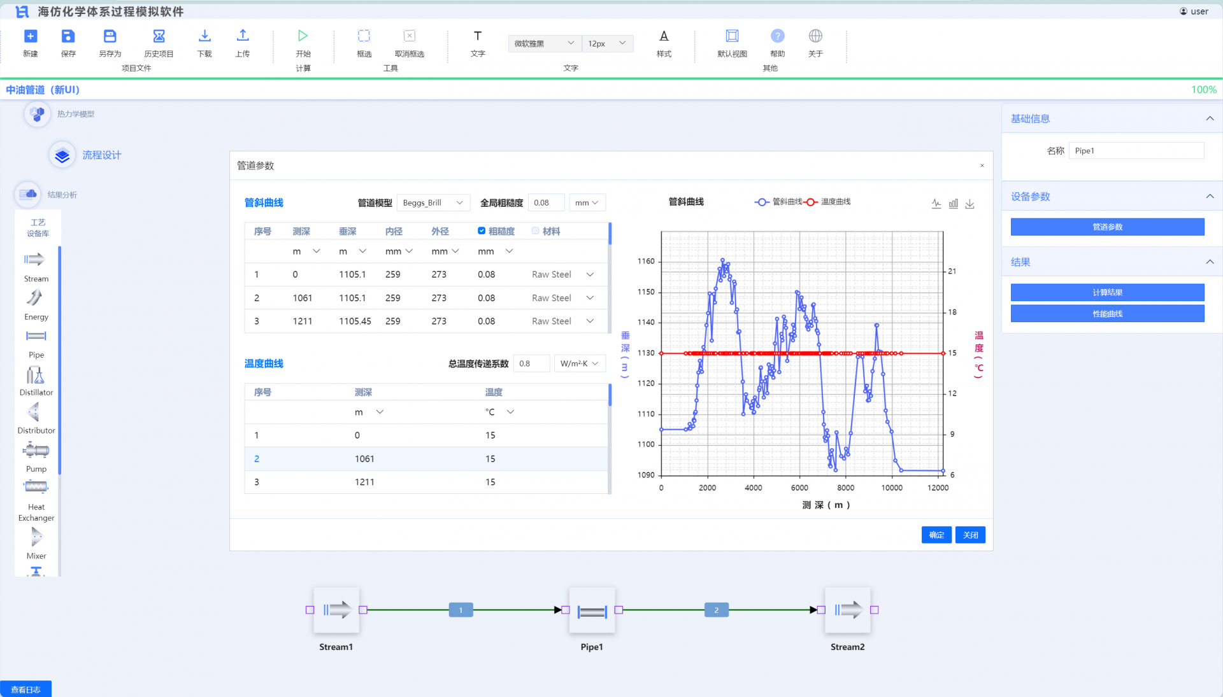Click the 性能曲线 button
The width and height of the screenshot is (1223, 697).
coord(1107,314)
